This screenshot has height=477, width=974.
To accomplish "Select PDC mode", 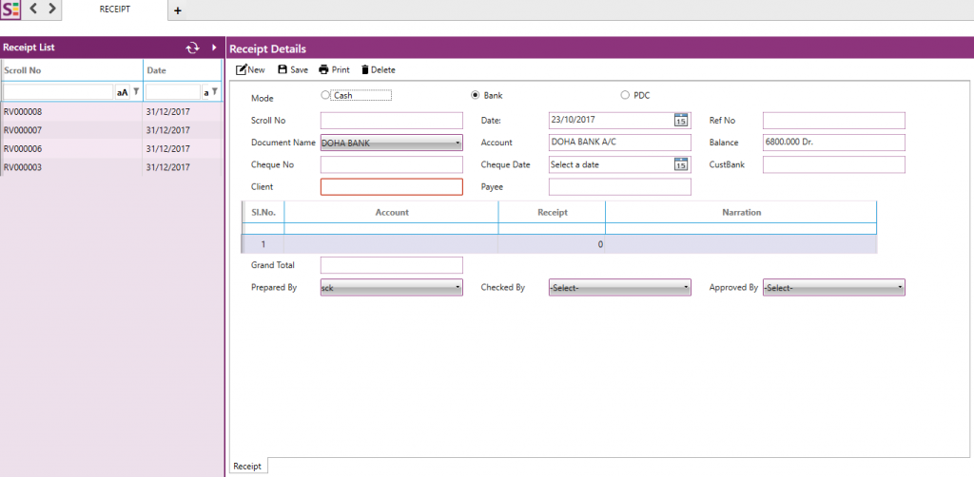I will pos(624,96).
